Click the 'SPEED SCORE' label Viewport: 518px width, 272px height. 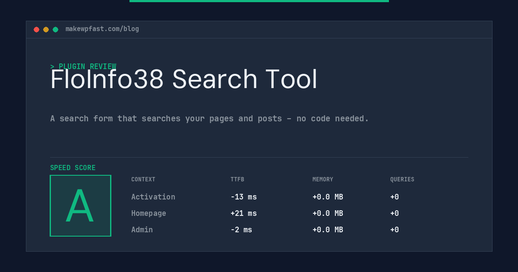73,168
